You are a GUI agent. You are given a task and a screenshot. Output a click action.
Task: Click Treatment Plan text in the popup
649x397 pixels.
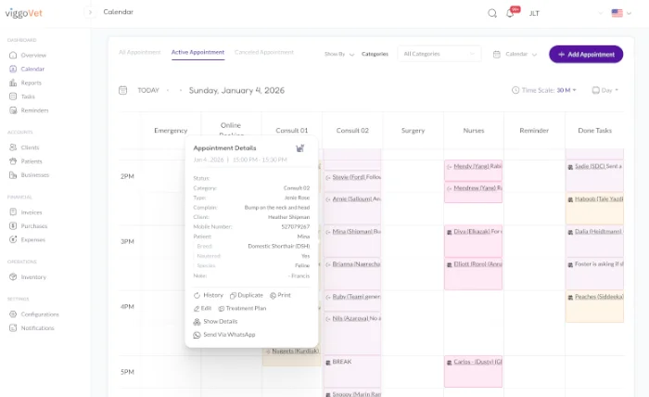tap(246, 308)
